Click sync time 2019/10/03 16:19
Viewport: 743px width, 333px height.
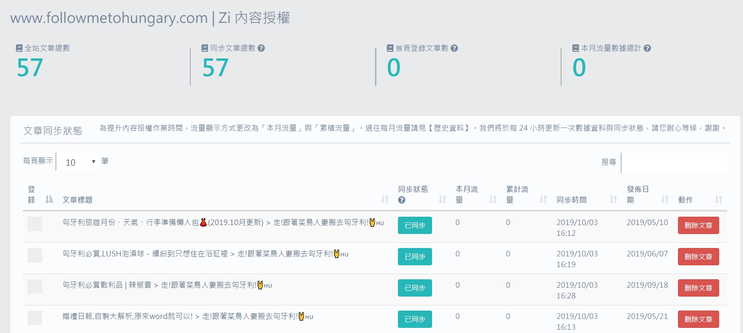[x=577, y=259]
